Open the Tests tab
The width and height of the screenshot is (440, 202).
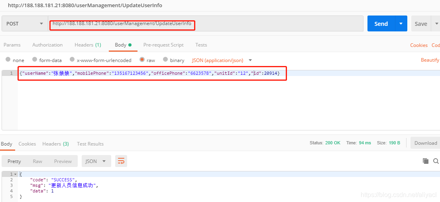click(x=201, y=45)
